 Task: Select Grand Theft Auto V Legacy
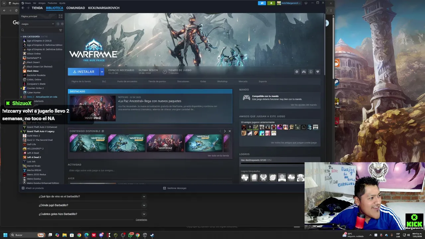41,131
